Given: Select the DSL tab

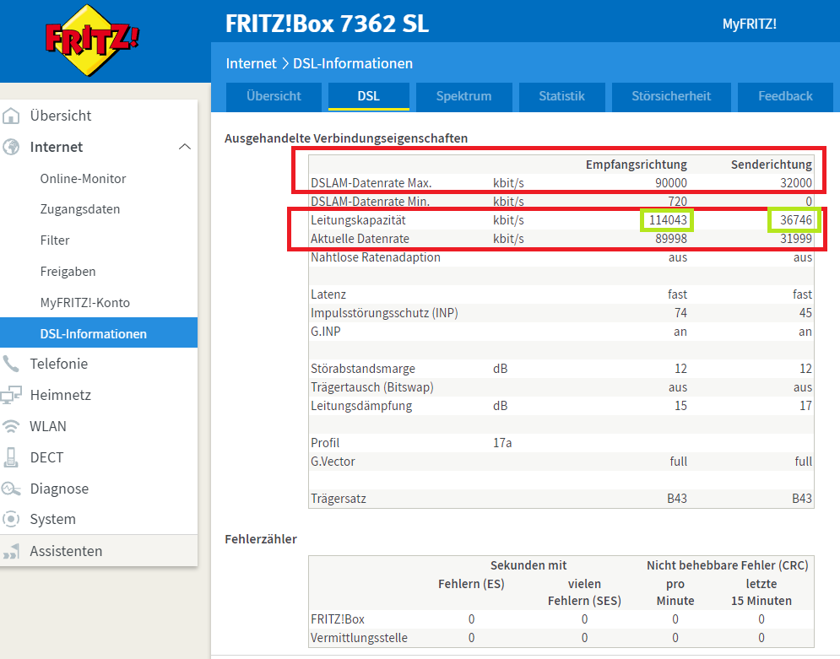Looking at the screenshot, I should coord(369,96).
